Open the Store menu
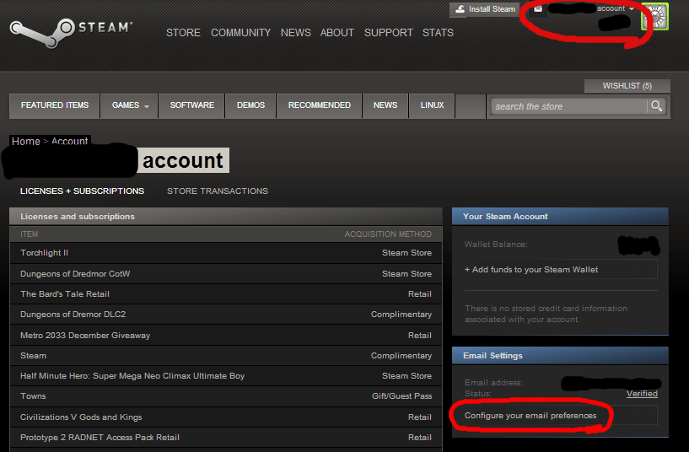Image resolution: width=689 pixels, height=452 pixels. tap(183, 33)
